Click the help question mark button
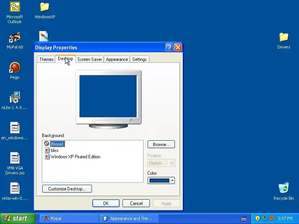 pyautogui.click(x=169, y=47)
